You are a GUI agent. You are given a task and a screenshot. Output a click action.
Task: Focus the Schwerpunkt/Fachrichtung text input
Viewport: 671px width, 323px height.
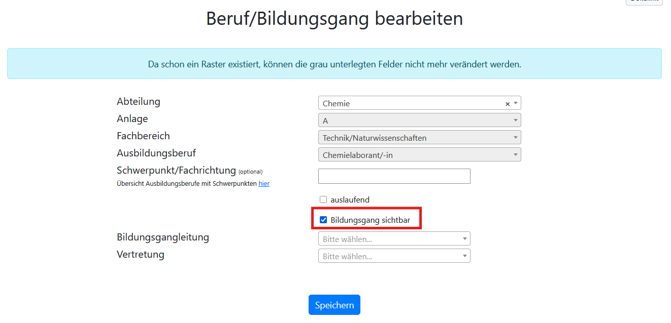(x=394, y=176)
